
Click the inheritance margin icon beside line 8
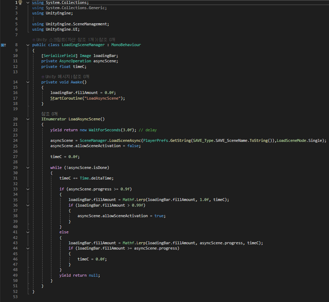[x=4, y=45]
